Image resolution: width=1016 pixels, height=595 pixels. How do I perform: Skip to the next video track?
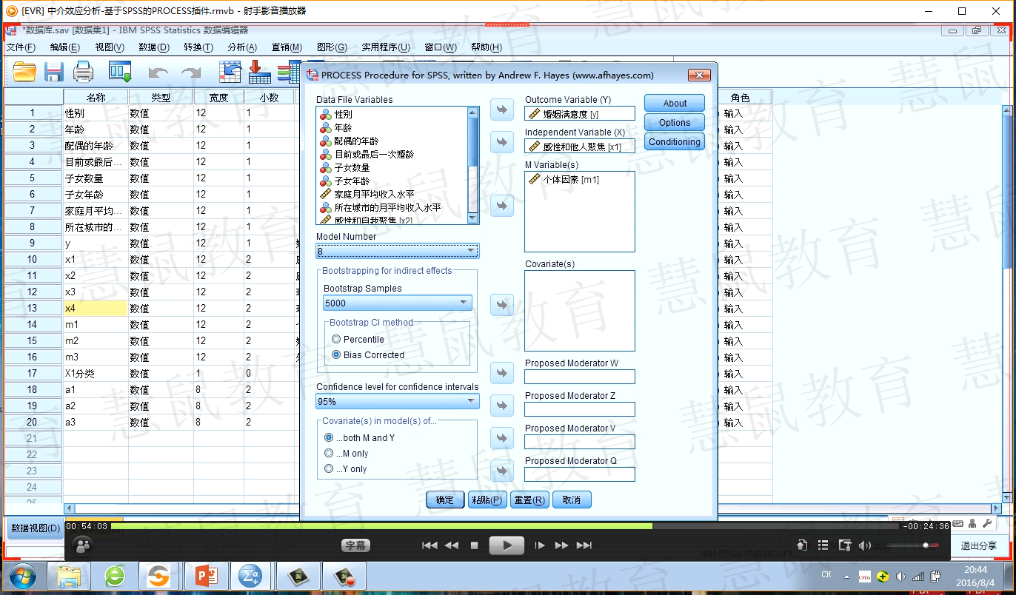tap(584, 545)
